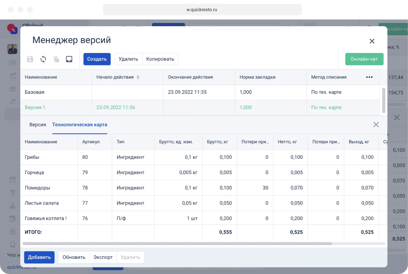Sort by Начало действия column arrows
Image resolution: width=408 pixels, height=274 pixels.
coord(138,77)
